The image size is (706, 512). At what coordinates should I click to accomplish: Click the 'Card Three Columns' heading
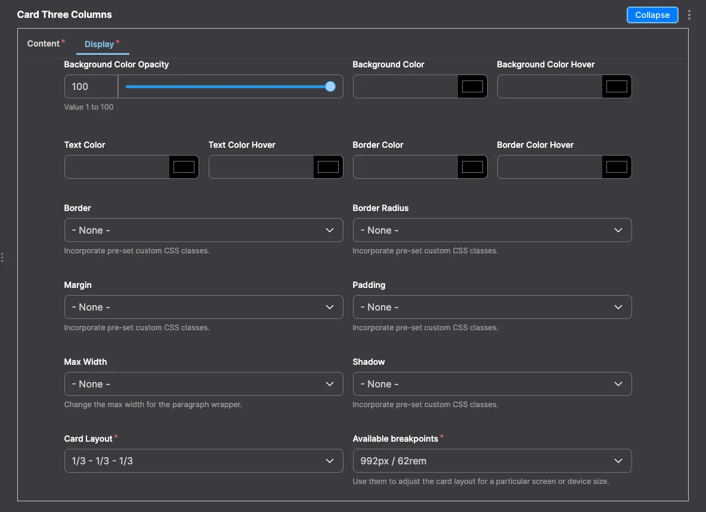(x=64, y=14)
